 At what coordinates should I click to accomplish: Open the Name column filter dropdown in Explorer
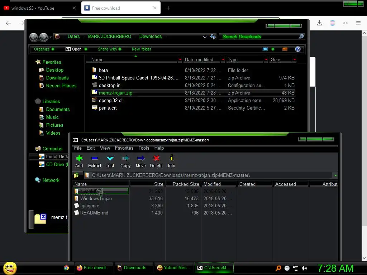pos(180,60)
